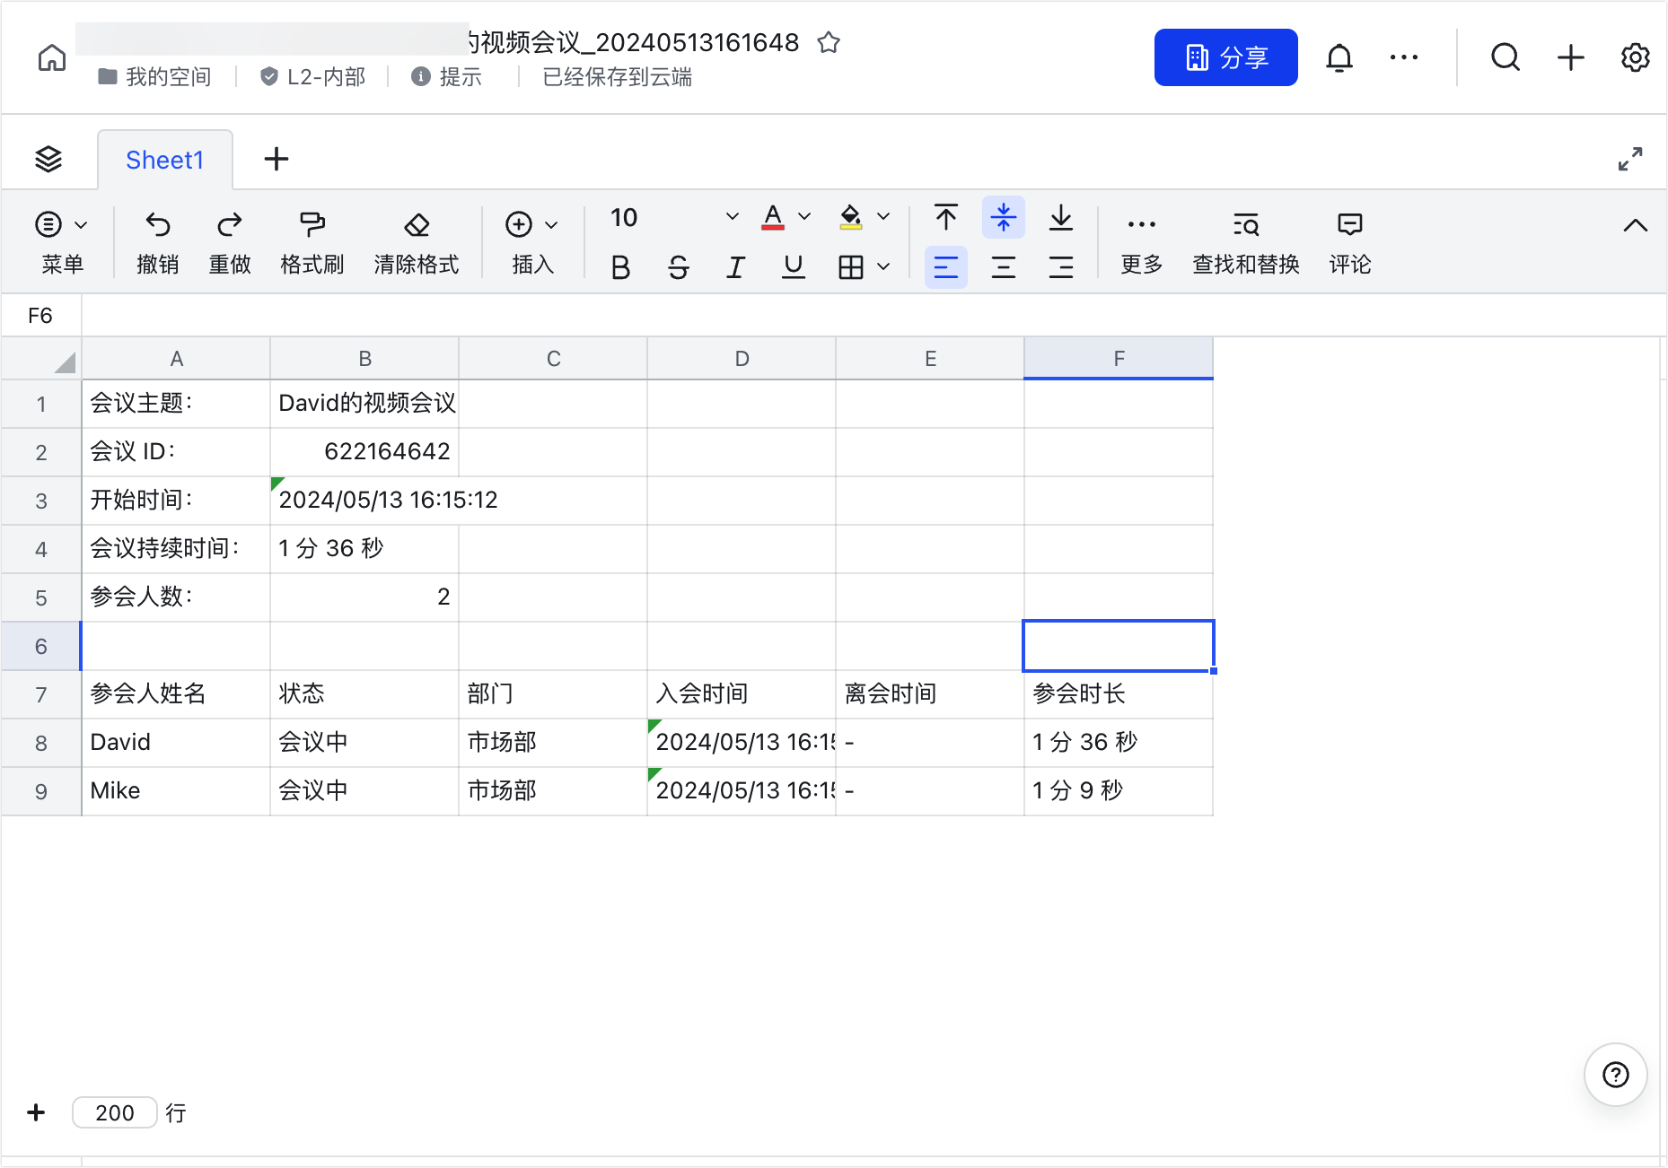
Task: Select cell with David的视频会议
Action: click(x=364, y=404)
